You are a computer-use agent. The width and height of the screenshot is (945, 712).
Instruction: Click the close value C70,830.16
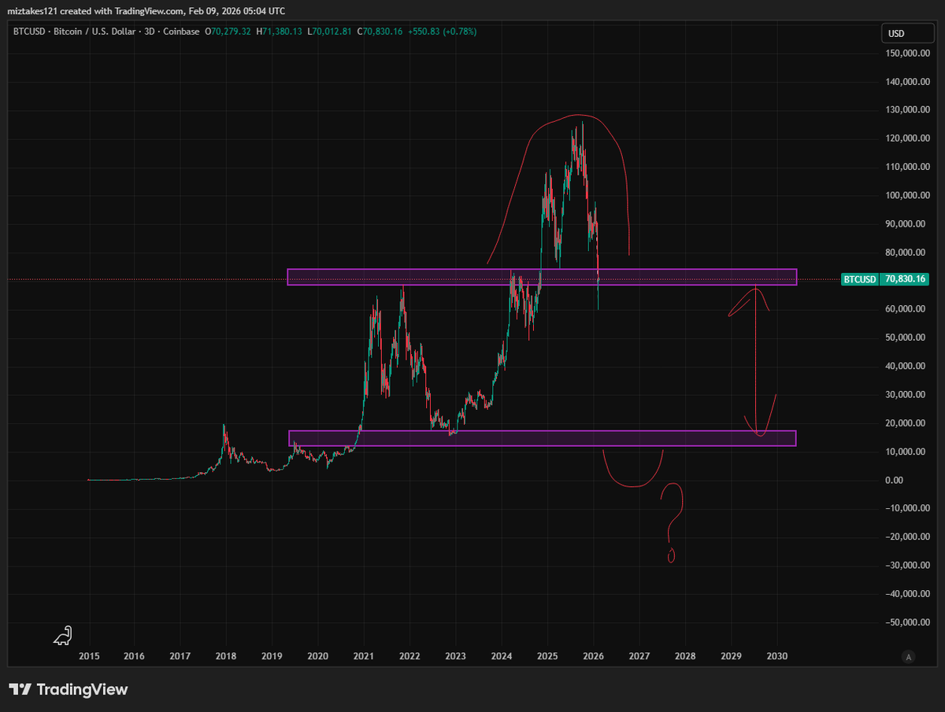pyautogui.click(x=380, y=31)
